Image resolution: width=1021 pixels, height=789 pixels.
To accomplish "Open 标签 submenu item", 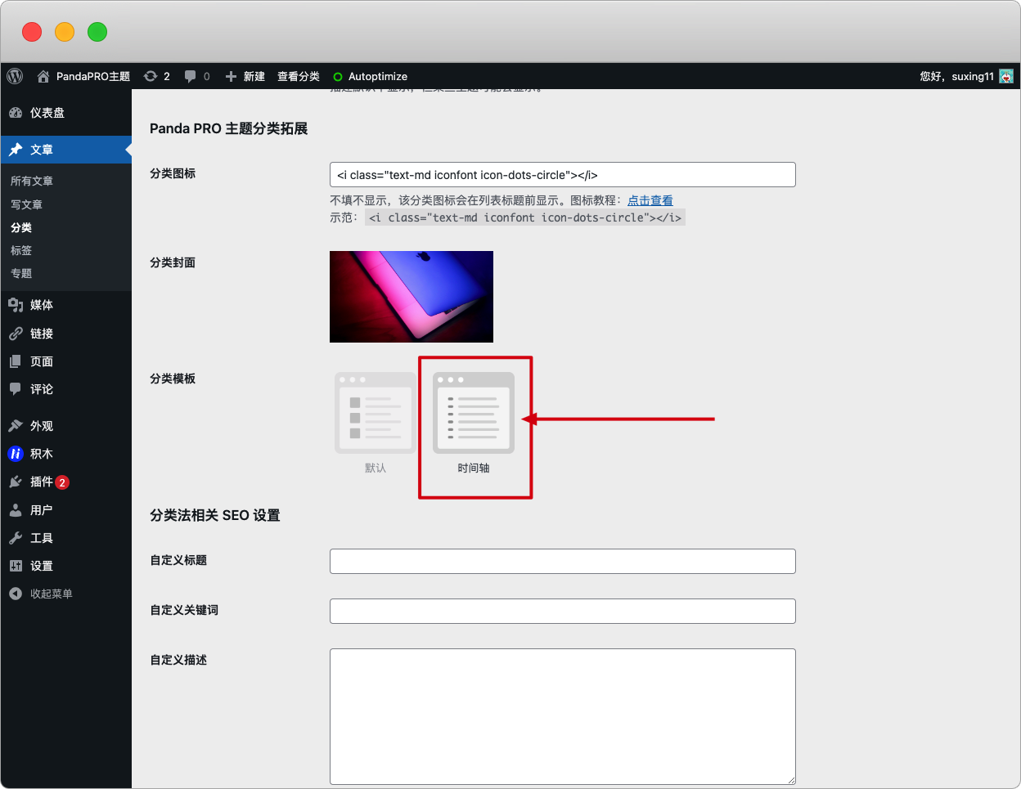I will (21, 250).
